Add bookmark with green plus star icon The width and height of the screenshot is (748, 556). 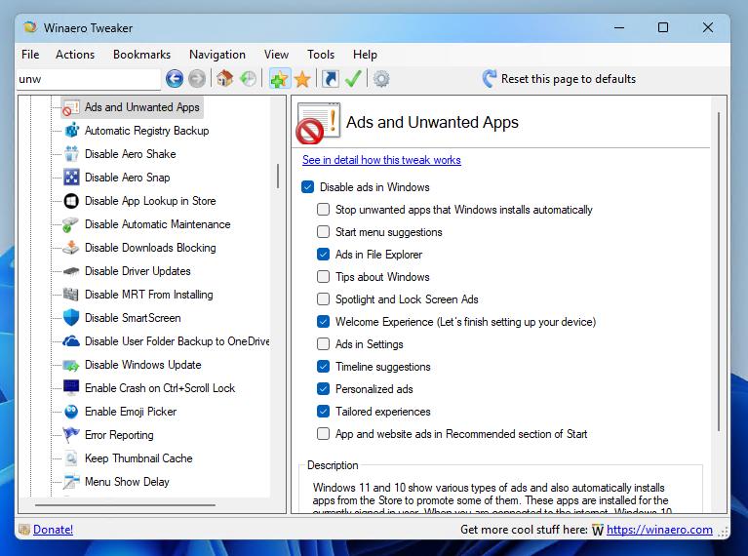[280, 79]
